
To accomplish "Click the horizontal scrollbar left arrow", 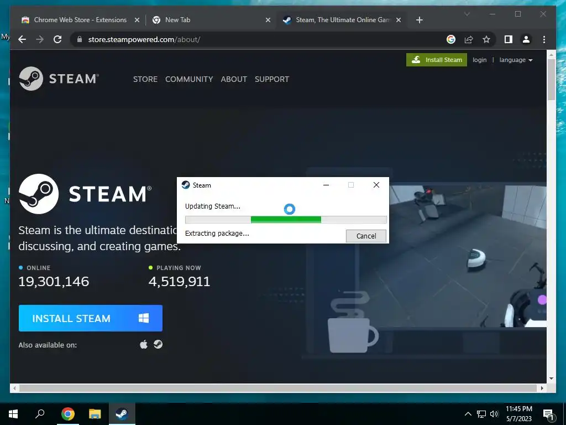I will tap(14, 388).
